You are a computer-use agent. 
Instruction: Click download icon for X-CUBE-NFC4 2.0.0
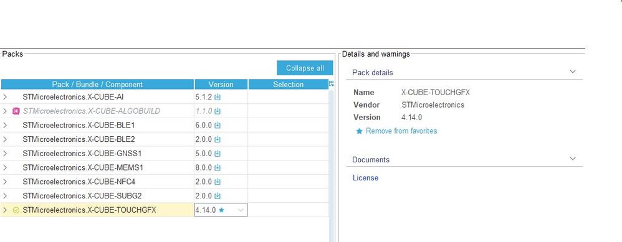tap(218, 182)
